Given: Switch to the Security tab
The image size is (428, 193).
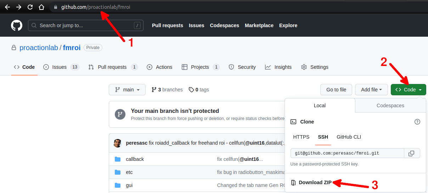Looking at the screenshot, I should click(242, 67).
